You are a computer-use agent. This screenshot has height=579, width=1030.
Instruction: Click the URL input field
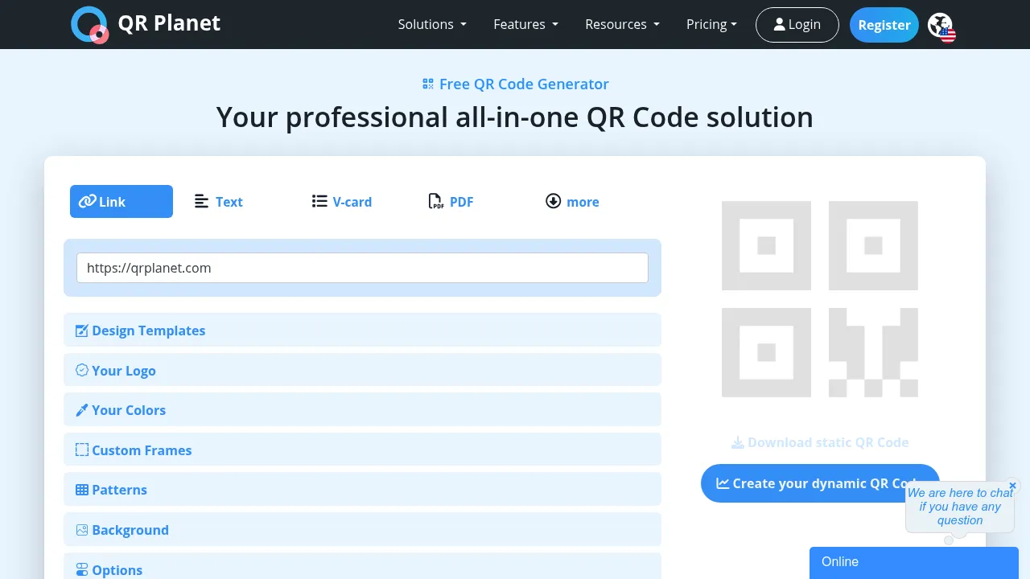point(362,268)
